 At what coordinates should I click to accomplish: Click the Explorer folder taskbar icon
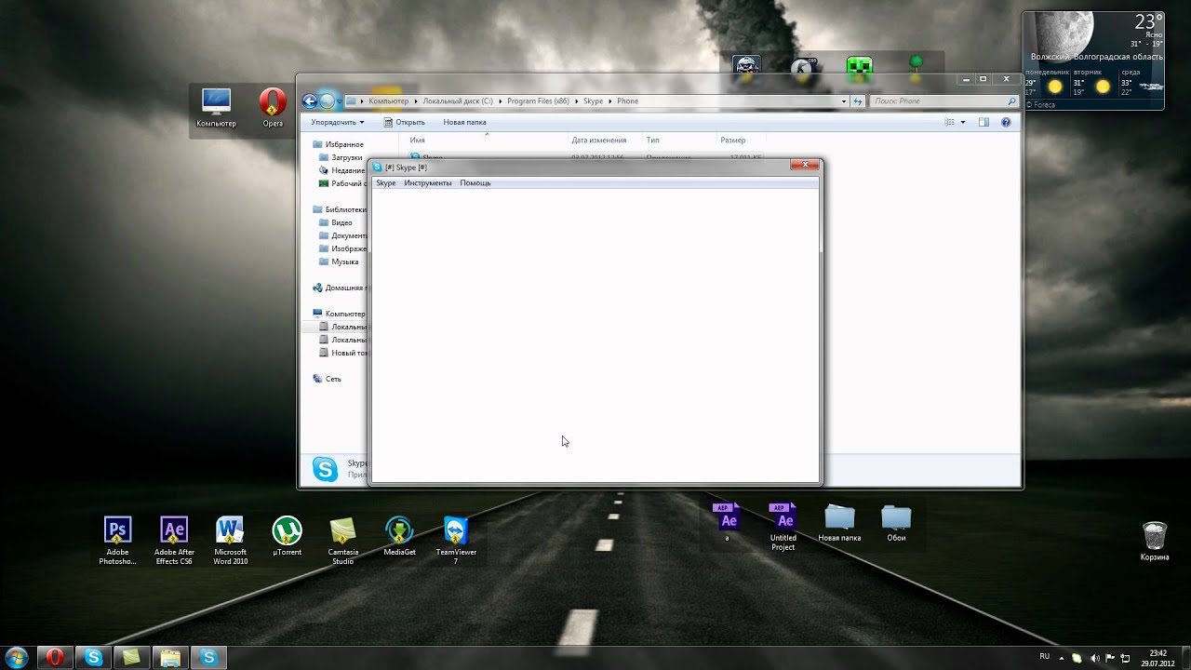click(x=170, y=658)
